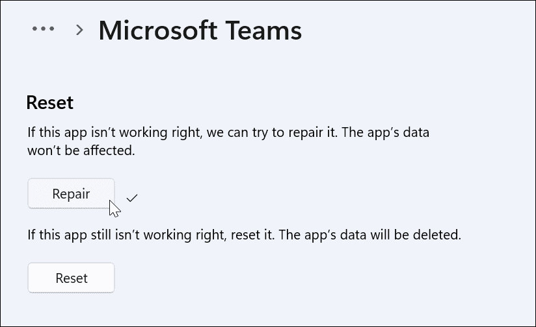The height and width of the screenshot is (327, 536).
Task: Click the checkmark beside Repair
Action: pos(132,197)
